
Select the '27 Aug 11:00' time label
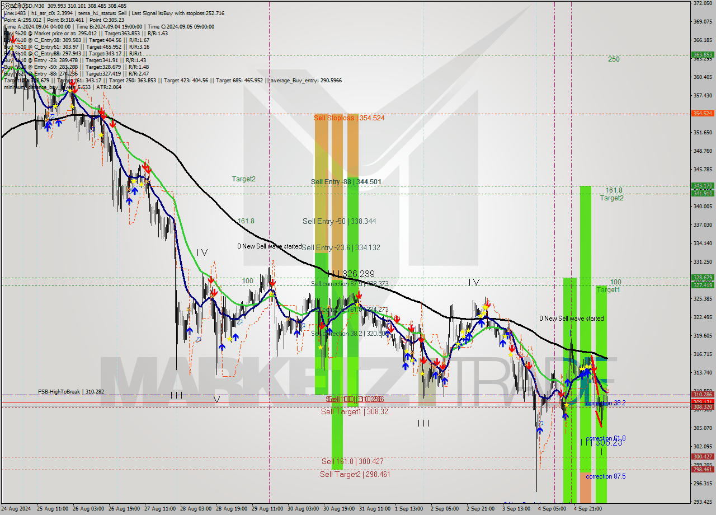click(159, 509)
